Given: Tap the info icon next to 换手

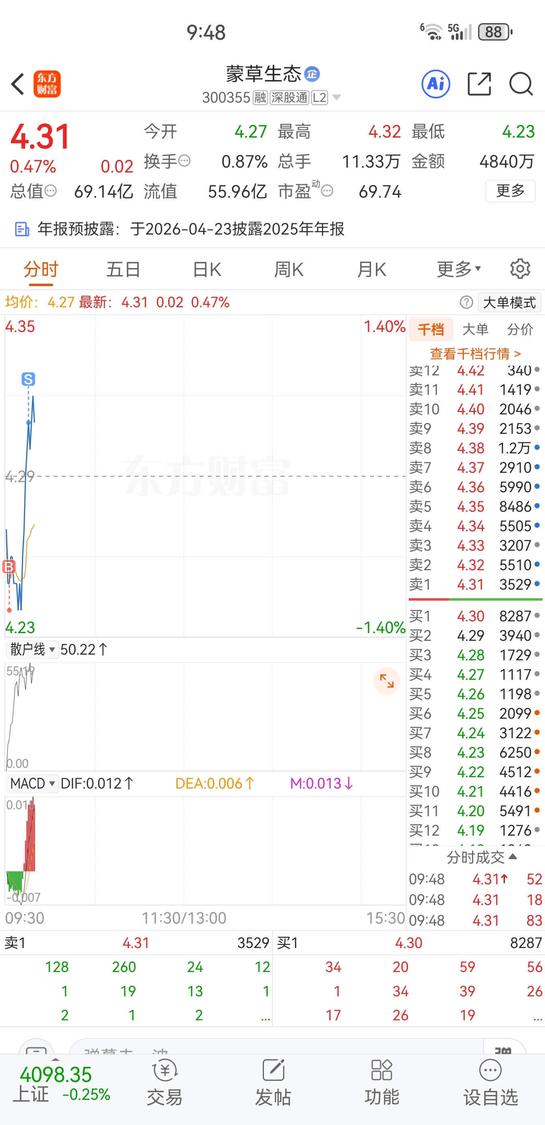Looking at the screenshot, I should coord(185,161).
